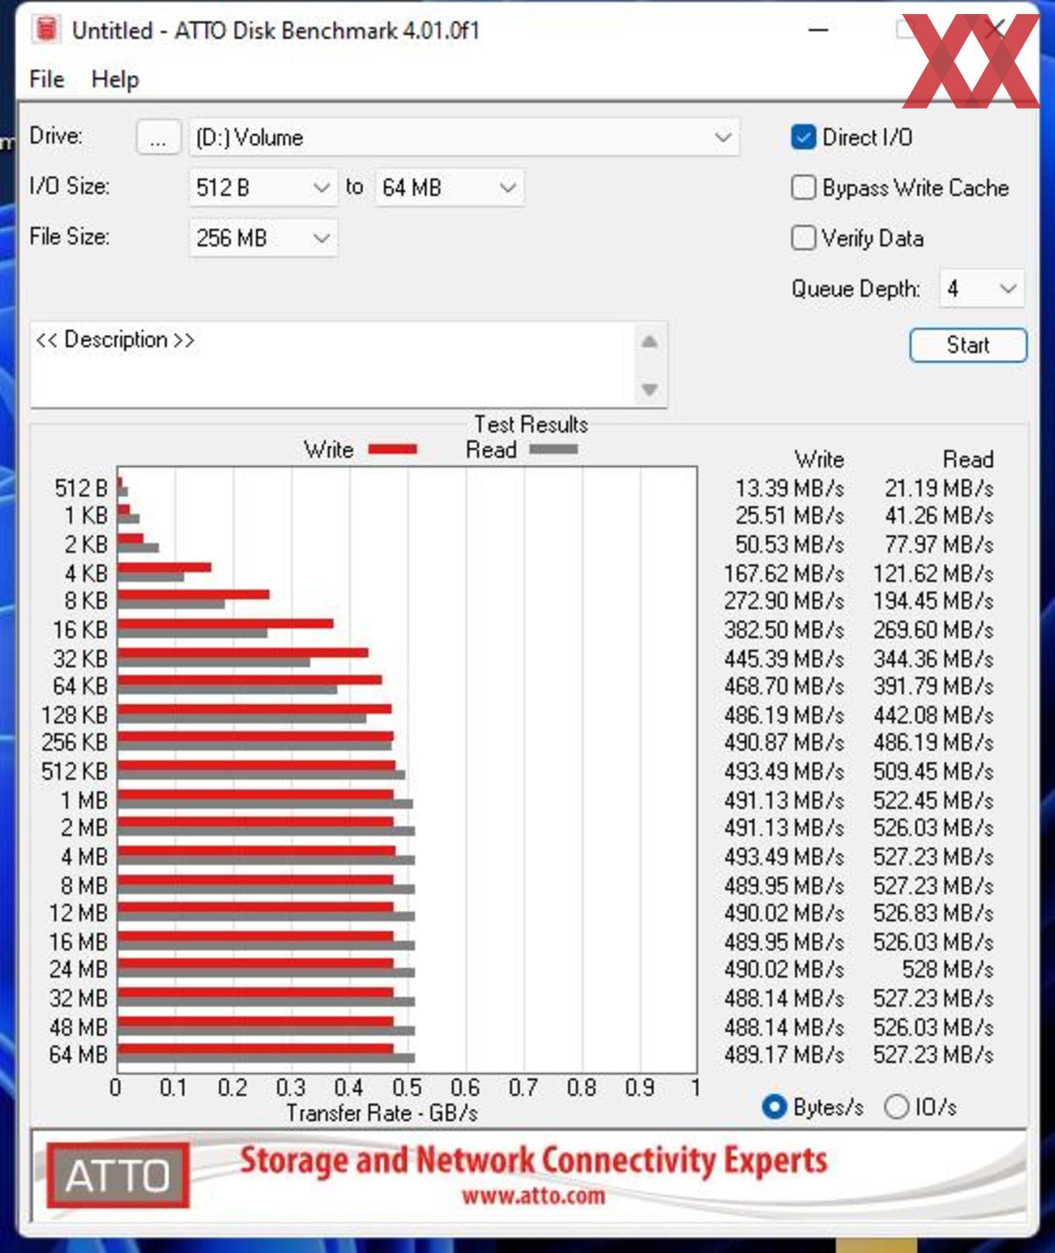Start the benchmark with Start button

[x=968, y=345]
